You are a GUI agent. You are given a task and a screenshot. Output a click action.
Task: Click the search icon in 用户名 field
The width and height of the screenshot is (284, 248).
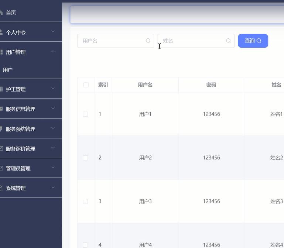pyautogui.click(x=148, y=41)
